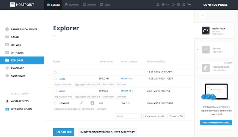Click Creare un file button
238x137 pixels.
(x=176, y=116)
